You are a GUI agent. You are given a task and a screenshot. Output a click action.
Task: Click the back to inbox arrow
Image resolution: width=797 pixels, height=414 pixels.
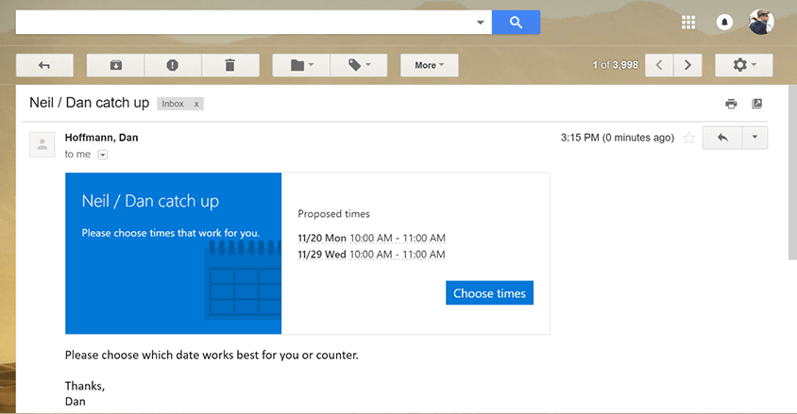(44, 65)
